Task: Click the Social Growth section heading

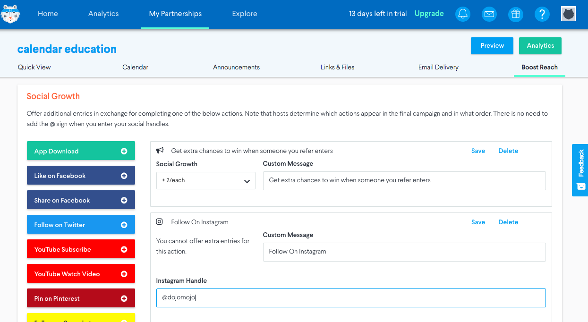Action: click(53, 96)
